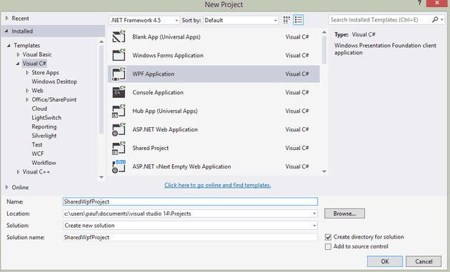Screen dimensions: 450x272
Task: Expand the Online section
Action: 7,187
